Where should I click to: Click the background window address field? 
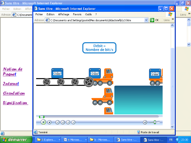click(22, 15)
